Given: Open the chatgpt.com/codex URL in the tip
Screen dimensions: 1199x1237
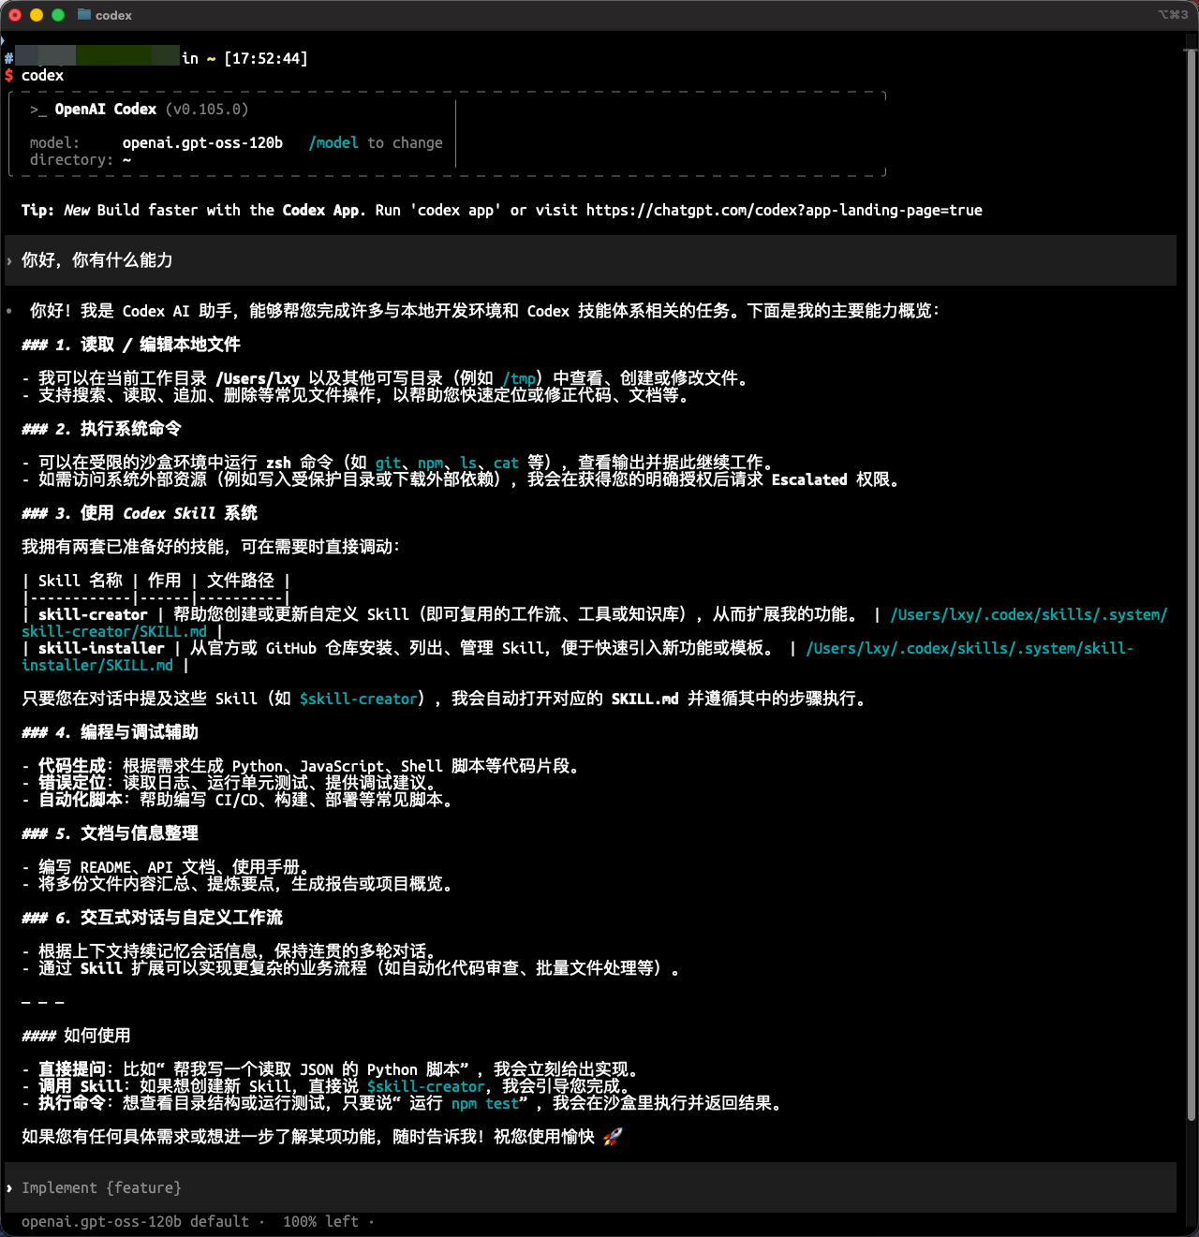Looking at the screenshot, I should (x=784, y=211).
